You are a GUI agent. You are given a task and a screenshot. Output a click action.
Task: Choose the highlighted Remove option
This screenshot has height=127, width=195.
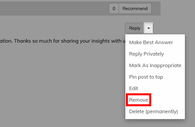click(139, 100)
